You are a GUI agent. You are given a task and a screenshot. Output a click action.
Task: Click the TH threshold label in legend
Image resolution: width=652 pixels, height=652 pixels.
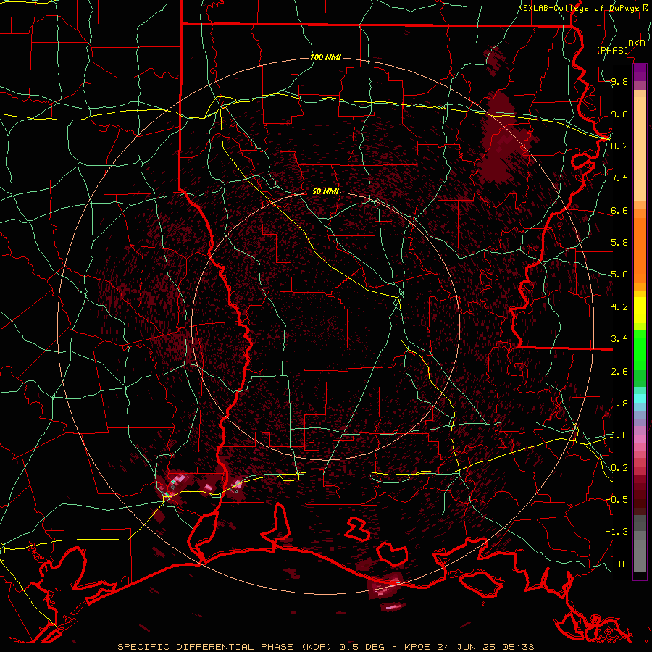(622, 564)
